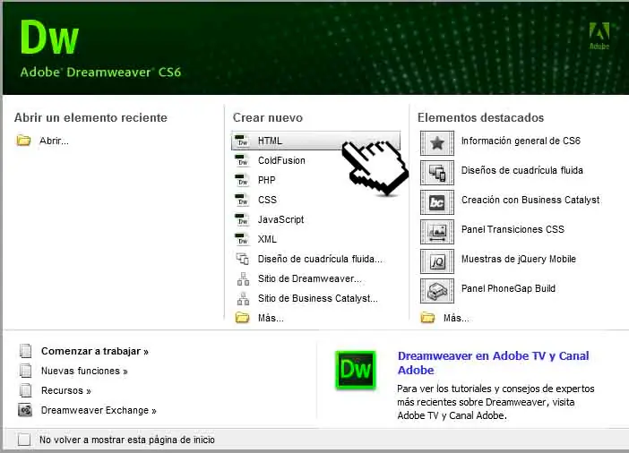Click the fluid grid layout devices icon
This screenshot has height=453, width=629.
242,259
